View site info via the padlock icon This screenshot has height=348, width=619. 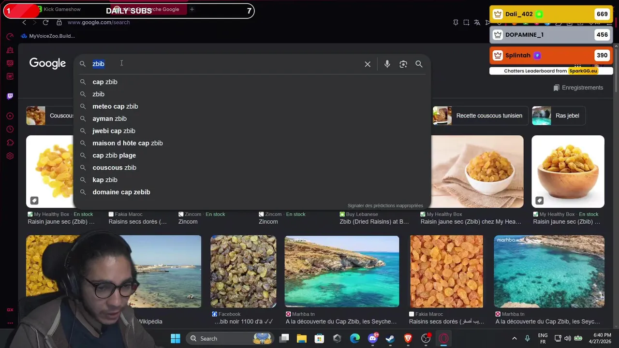(x=59, y=22)
